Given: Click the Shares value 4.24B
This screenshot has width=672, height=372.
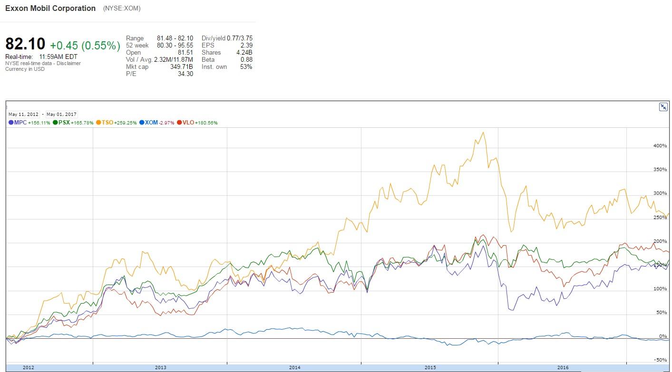Looking at the screenshot, I should (244, 52).
